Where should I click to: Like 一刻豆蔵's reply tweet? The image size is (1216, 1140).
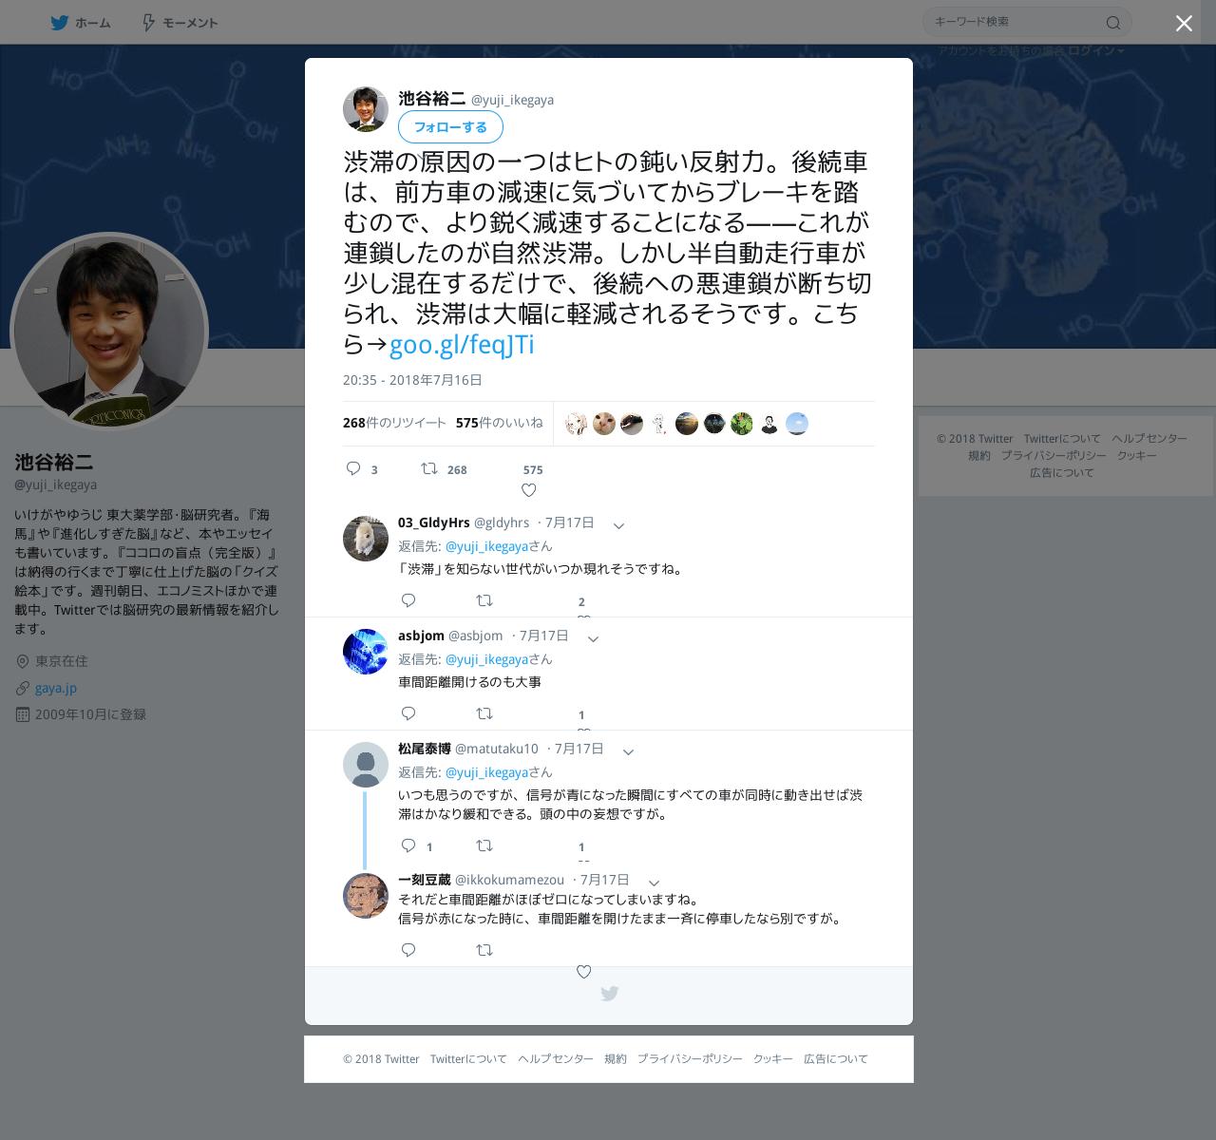pos(584,972)
